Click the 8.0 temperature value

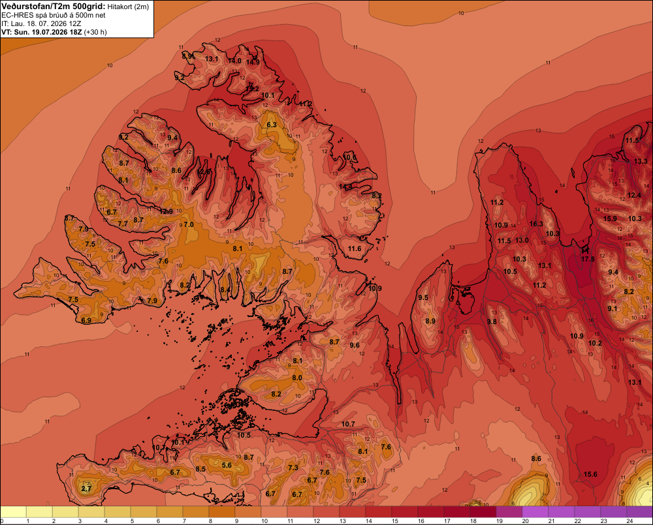297,378
